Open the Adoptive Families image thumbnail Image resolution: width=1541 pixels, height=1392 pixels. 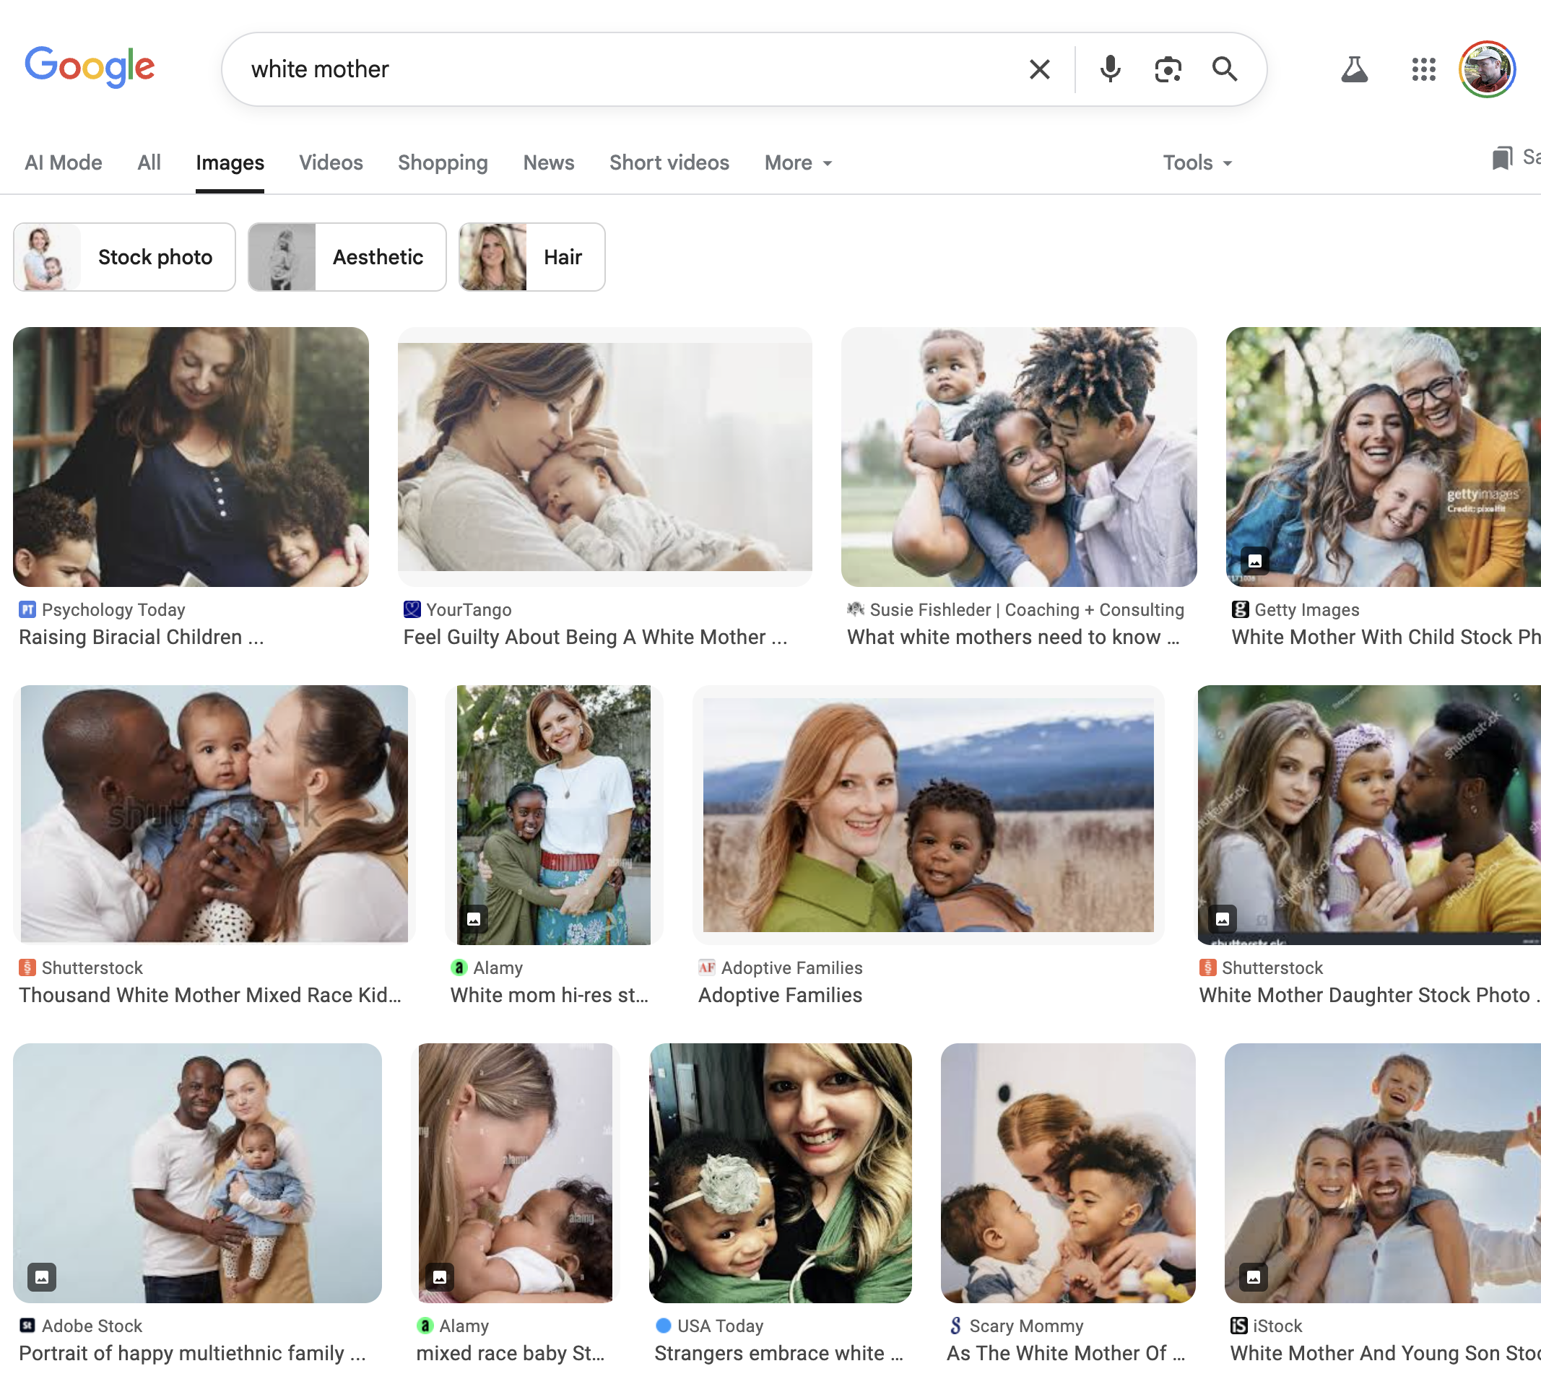point(928,814)
